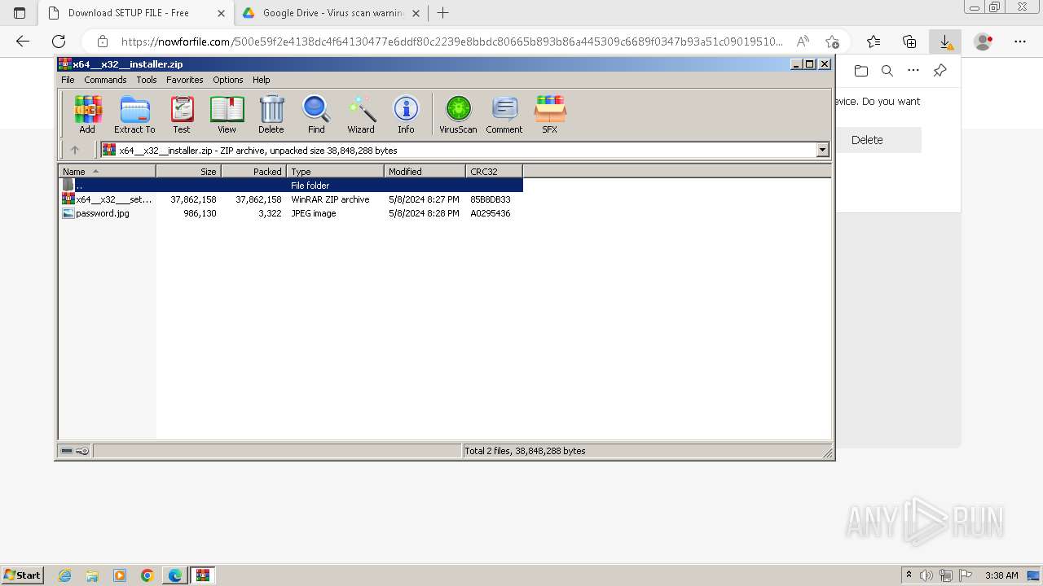The height and width of the screenshot is (586, 1043).
Task: Click the Read aloud icon in address bar
Action: click(x=803, y=42)
